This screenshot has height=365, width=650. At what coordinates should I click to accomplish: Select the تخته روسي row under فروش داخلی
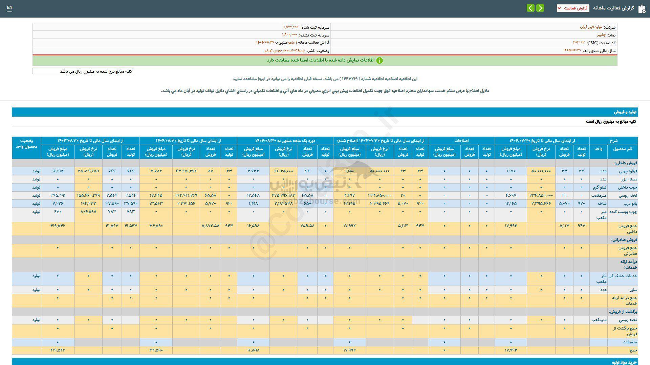[628, 195]
